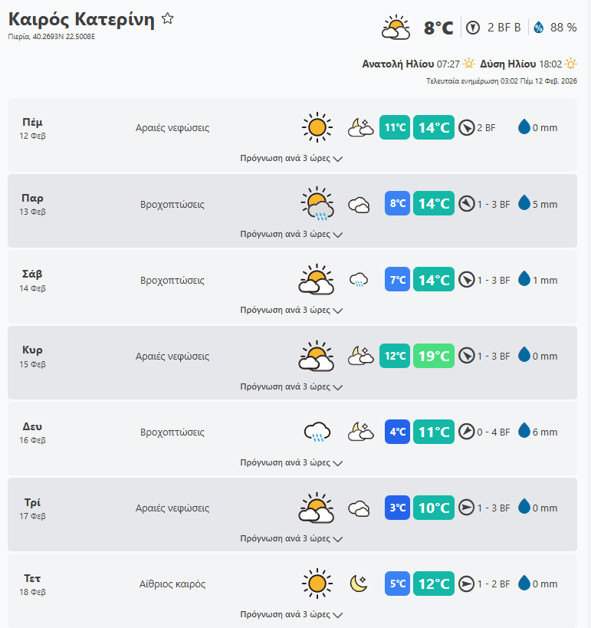The height and width of the screenshot is (628, 591).
Task: Expand 3-hour forecast for Πέμ 12 Φεβ
Action: pyautogui.click(x=291, y=159)
